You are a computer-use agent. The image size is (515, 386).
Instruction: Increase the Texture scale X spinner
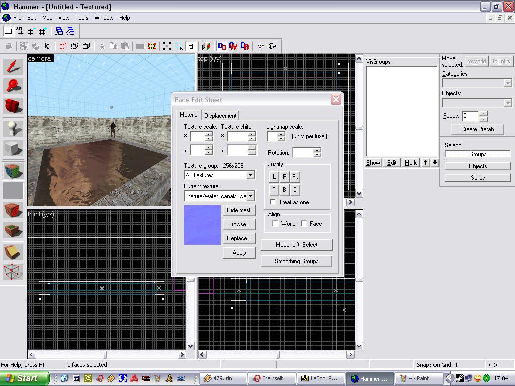(x=208, y=134)
